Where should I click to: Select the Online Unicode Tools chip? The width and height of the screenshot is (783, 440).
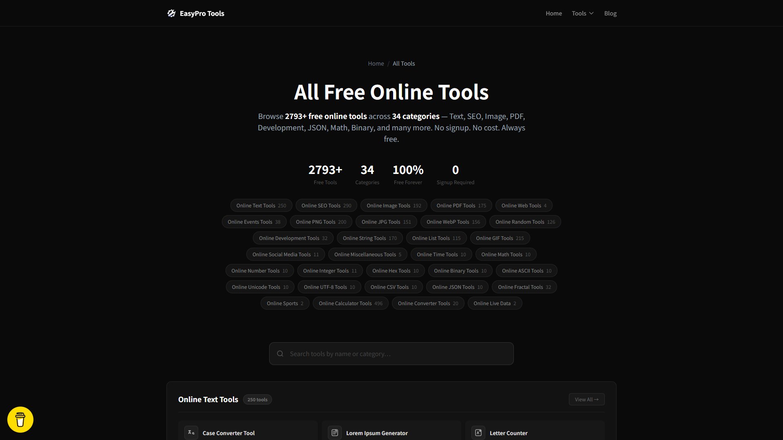pyautogui.click(x=260, y=287)
